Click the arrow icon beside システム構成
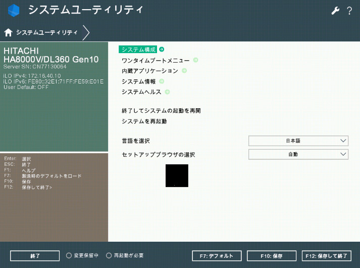360x268 pixels. (x=162, y=49)
